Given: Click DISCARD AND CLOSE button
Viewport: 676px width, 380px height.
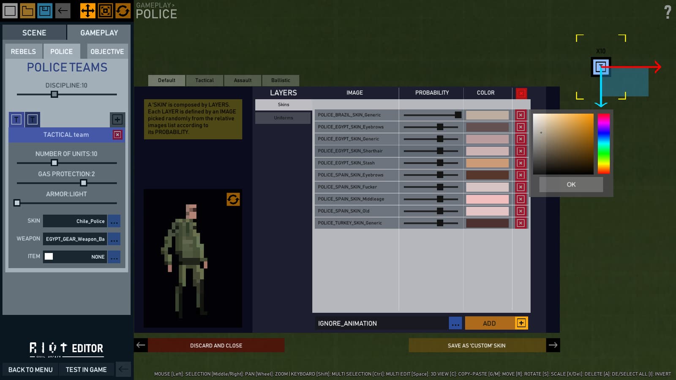Looking at the screenshot, I should (216, 345).
